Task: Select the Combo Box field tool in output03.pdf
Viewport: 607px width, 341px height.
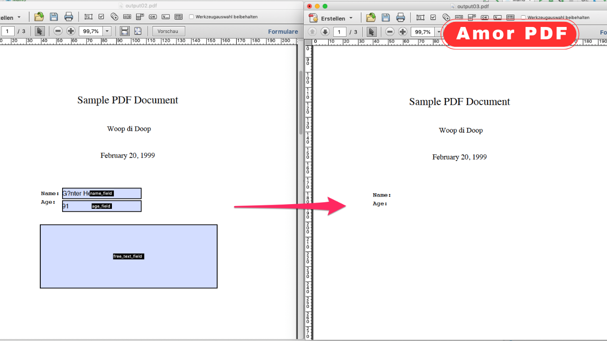Action: coord(472,17)
